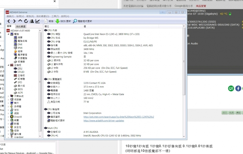Expand the 作業系統 operating system node

(x=8, y=96)
